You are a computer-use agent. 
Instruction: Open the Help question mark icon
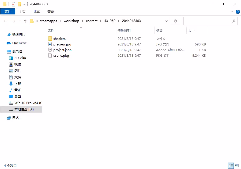pyautogui.click(x=238, y=12)
